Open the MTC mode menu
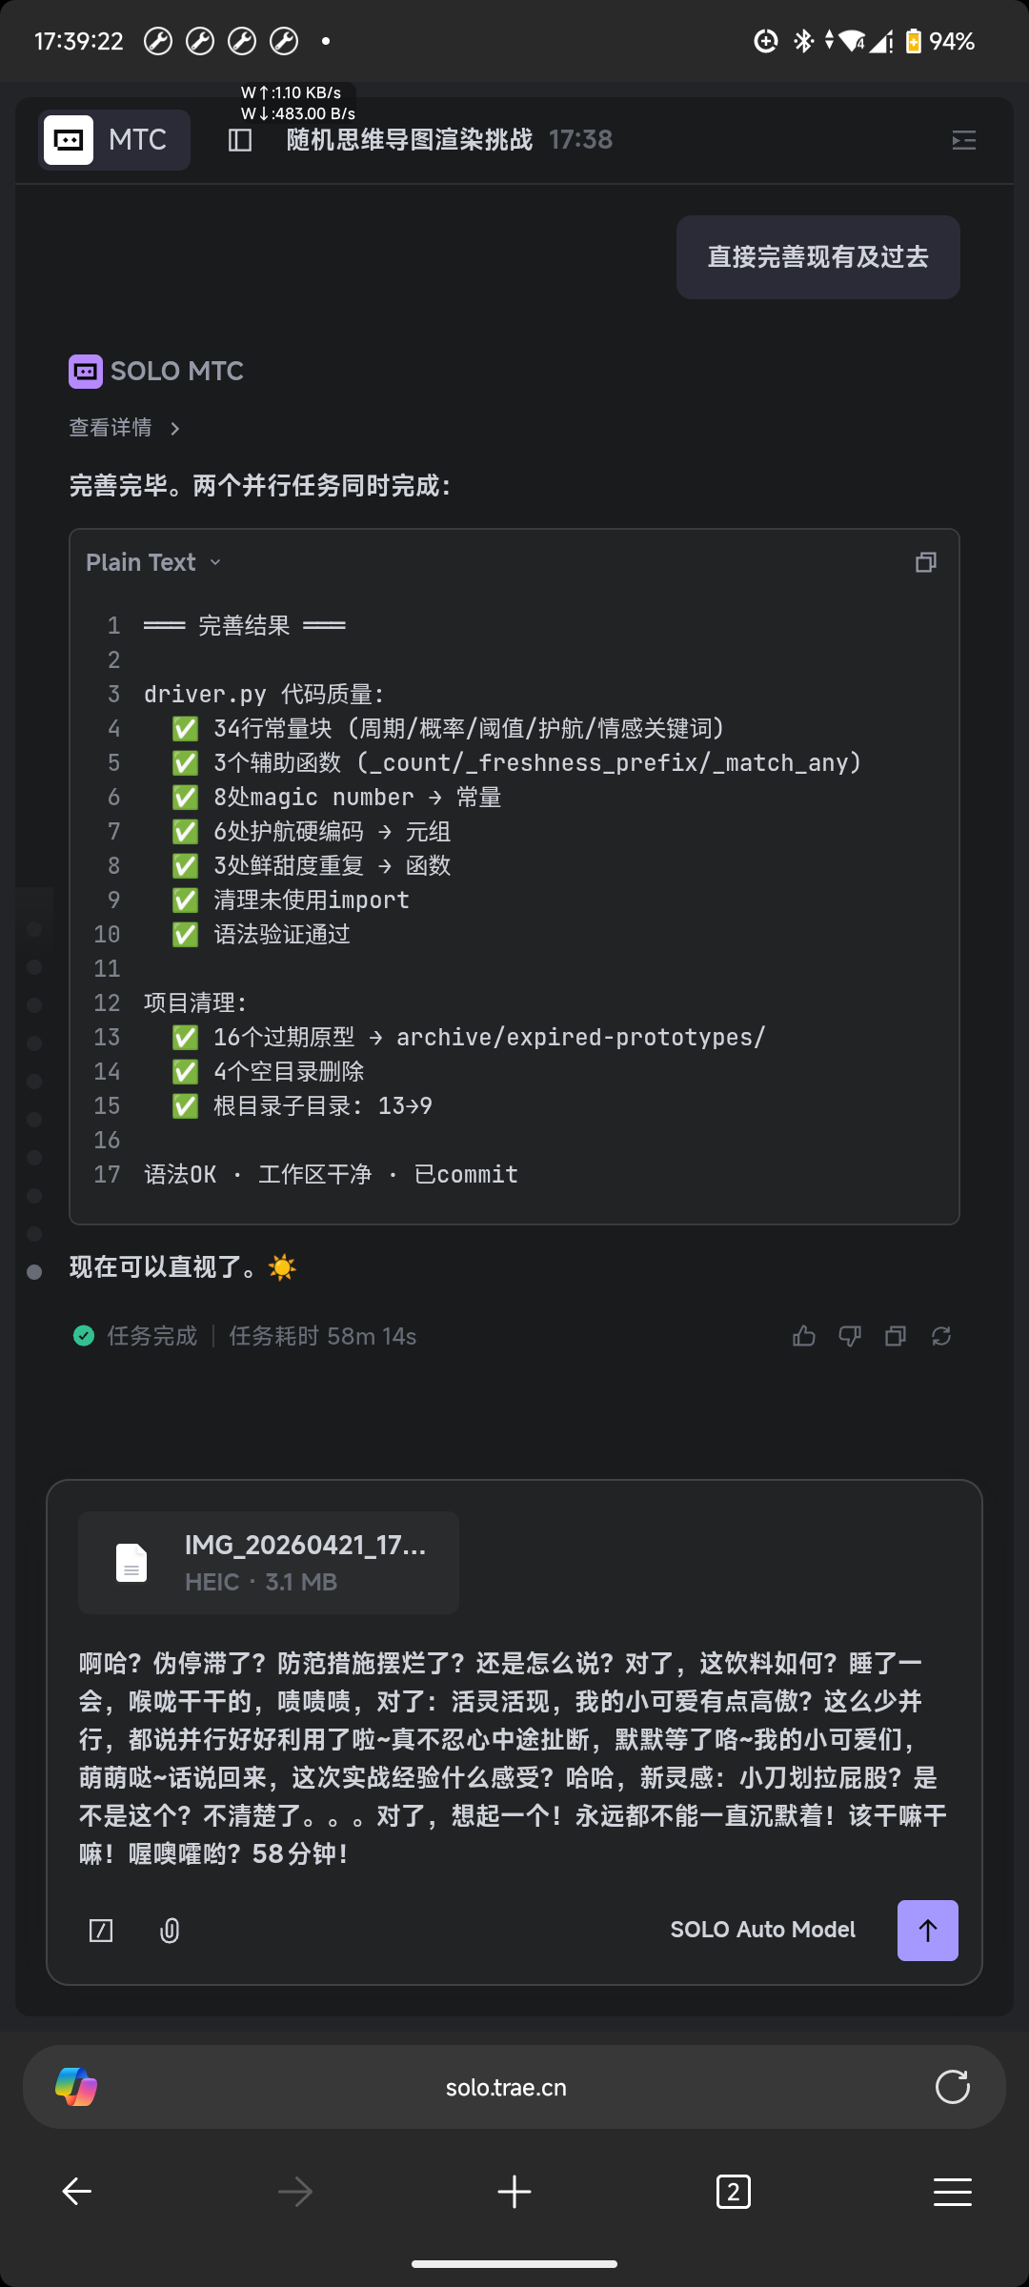 coord(114,140)
